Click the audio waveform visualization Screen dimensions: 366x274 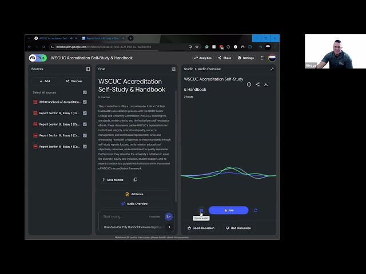click(x=229, y=174)
